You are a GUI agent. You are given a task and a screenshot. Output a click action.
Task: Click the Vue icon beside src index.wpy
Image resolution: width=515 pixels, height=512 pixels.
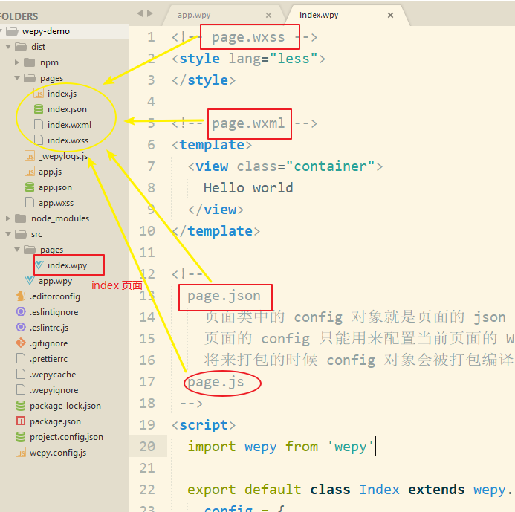click(x=40, y=265)
